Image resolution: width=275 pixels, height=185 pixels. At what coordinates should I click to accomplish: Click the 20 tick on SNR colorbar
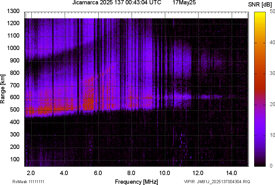(273, 104)
